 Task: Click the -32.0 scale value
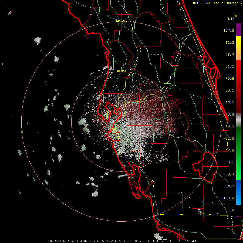click(x=229, y=139)
